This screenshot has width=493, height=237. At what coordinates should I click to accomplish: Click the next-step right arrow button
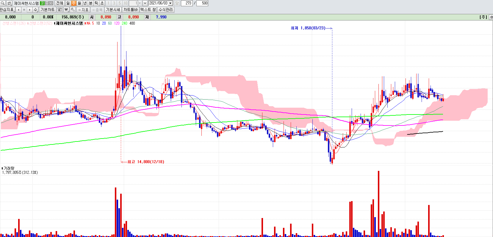[x=29, y=9]
